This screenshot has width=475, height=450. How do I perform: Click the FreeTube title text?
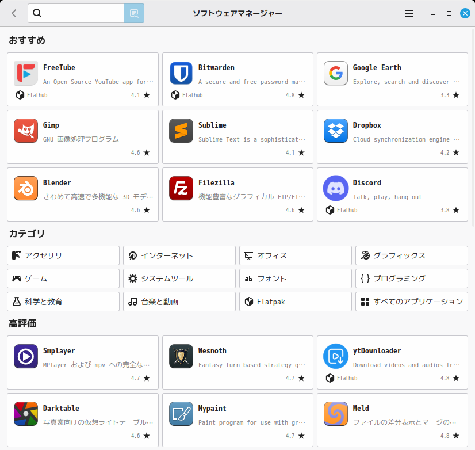[x=59, y=68]
